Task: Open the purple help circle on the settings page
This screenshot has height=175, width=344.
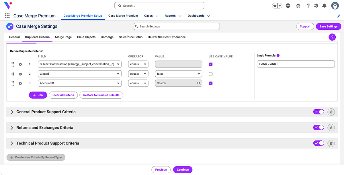Action: coord(332,37)
